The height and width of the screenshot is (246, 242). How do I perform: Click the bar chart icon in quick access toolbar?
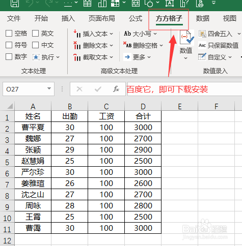(102, 3)
